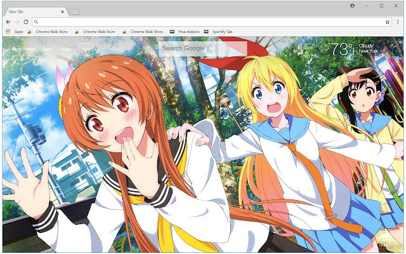Open the Sportify Tab bookmark
Viewport: 406px width, 254px height.
point(218,32)
